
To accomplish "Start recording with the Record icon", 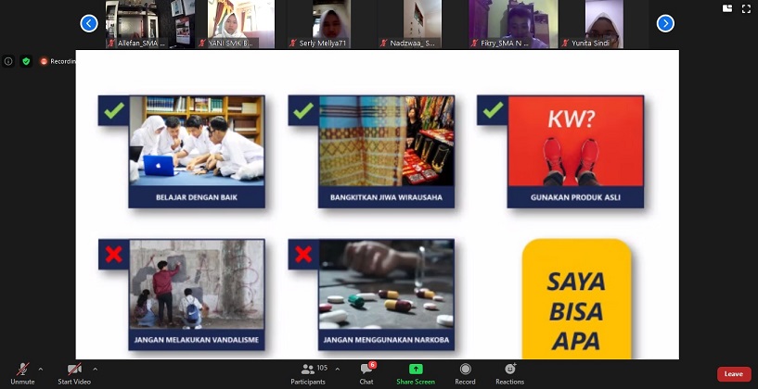I will point(465,370).
